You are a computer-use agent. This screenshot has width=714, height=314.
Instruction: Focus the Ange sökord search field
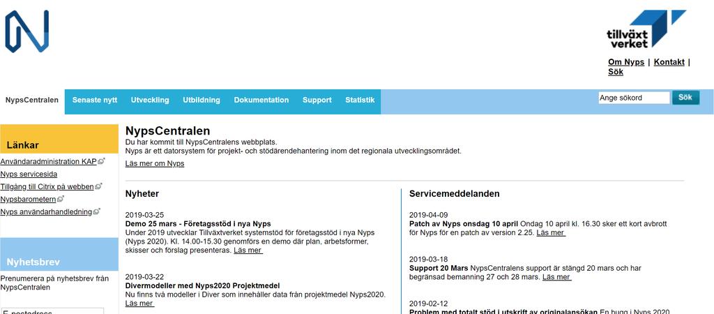point(634,98)
